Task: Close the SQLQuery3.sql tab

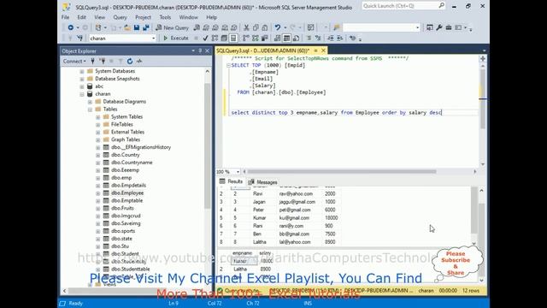Action: (x=323, y=50)
